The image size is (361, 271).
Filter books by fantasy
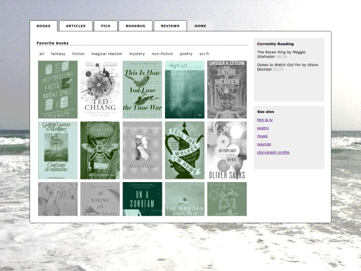pyautogui.click(x=58, y=54)
